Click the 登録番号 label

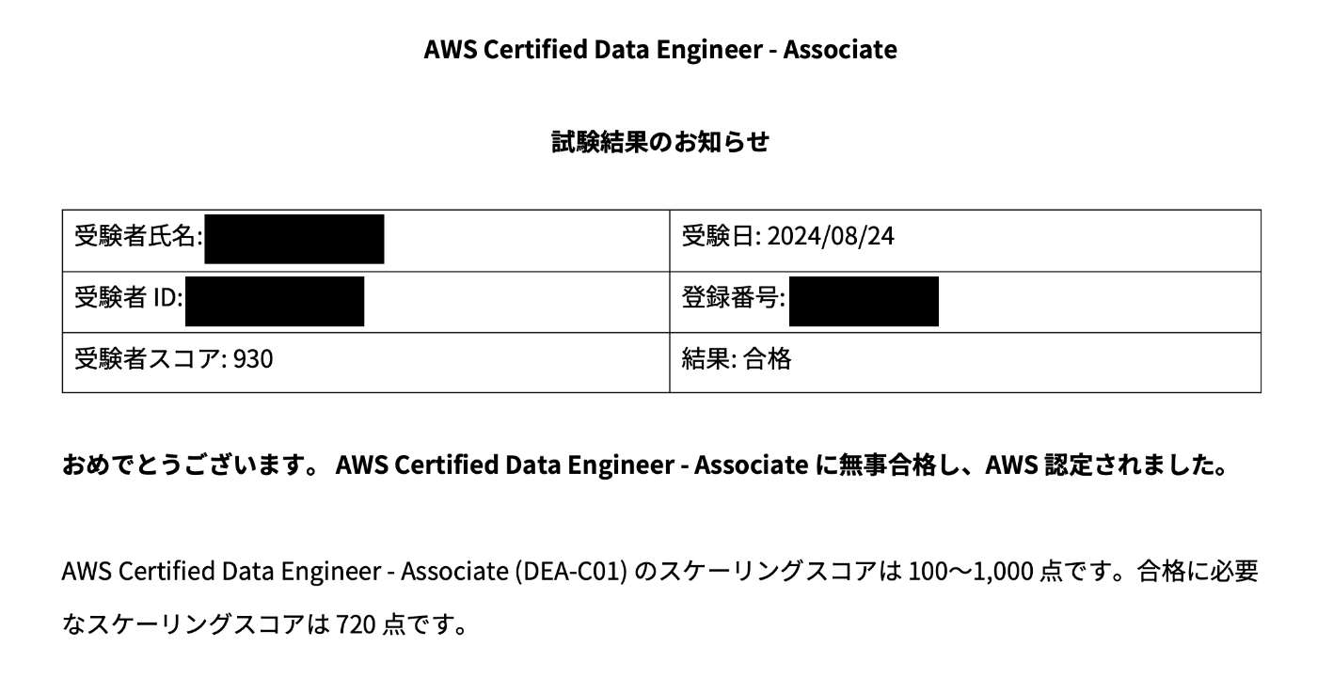734,298
